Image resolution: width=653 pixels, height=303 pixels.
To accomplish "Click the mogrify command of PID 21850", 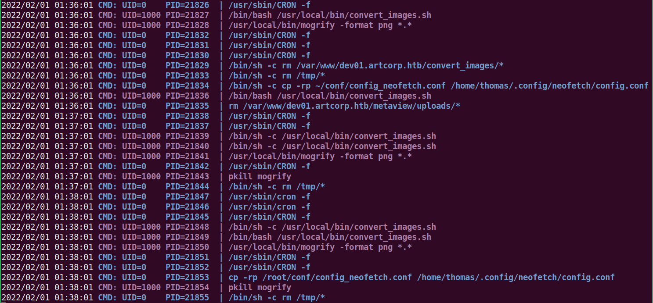I will tap(320, 247).
